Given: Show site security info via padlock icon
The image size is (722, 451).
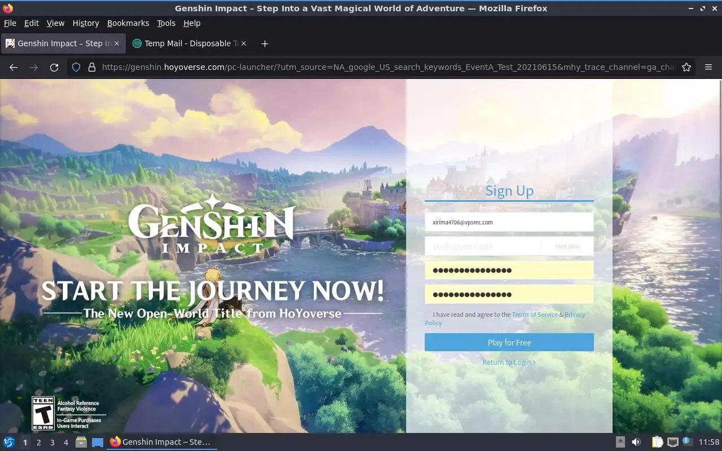Looking at the screenshot, I should tap(92, 67).
